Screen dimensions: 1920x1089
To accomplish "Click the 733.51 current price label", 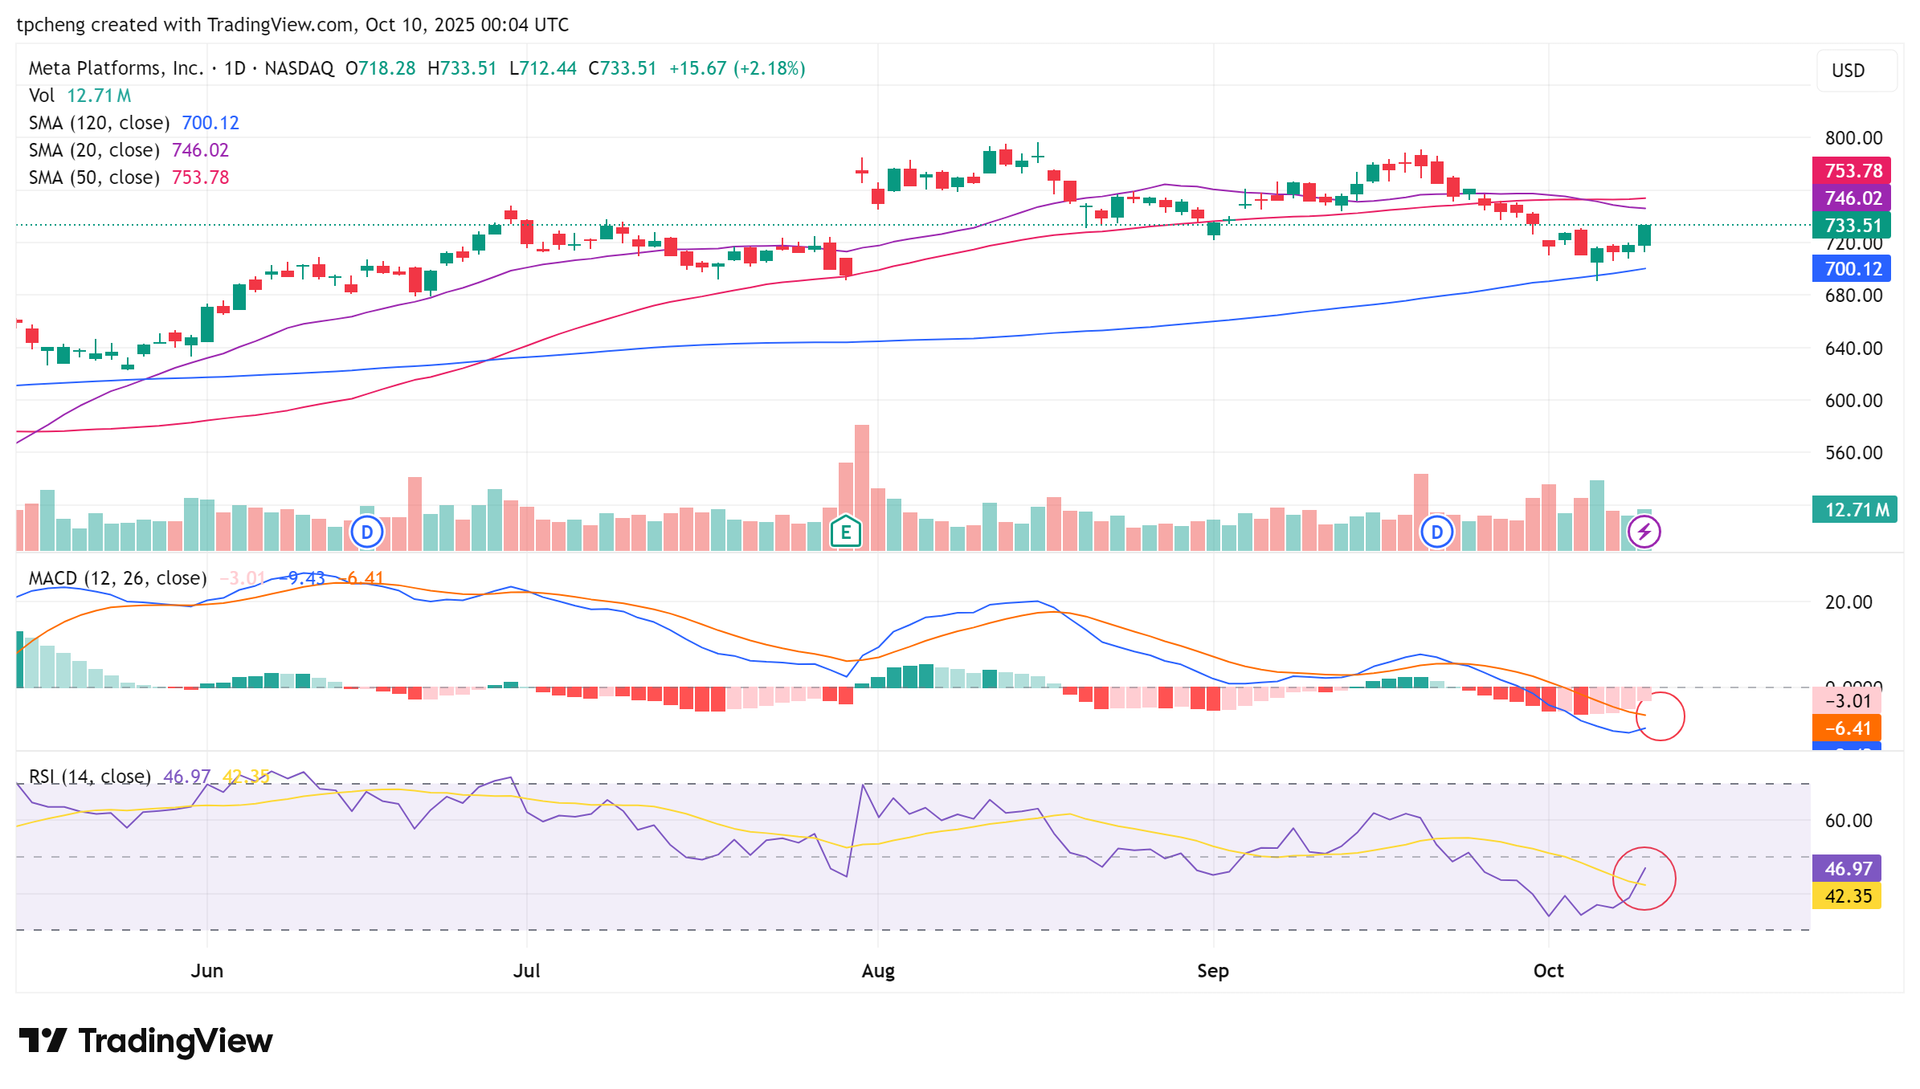I will click(1851, 226).
